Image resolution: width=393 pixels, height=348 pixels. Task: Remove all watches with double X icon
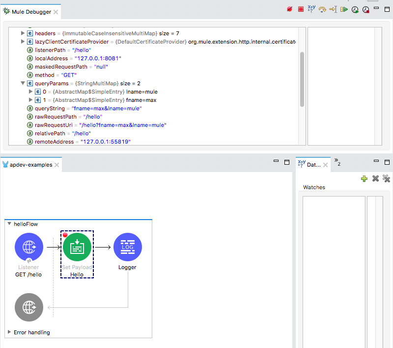tap(386, 178)
